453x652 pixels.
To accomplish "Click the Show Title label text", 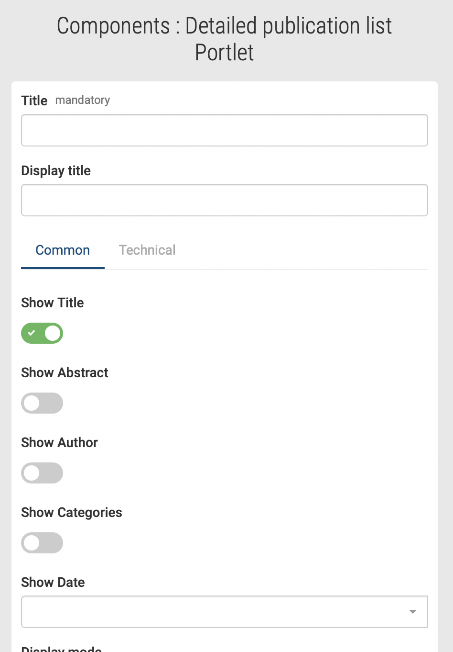I will coord(53,303).
